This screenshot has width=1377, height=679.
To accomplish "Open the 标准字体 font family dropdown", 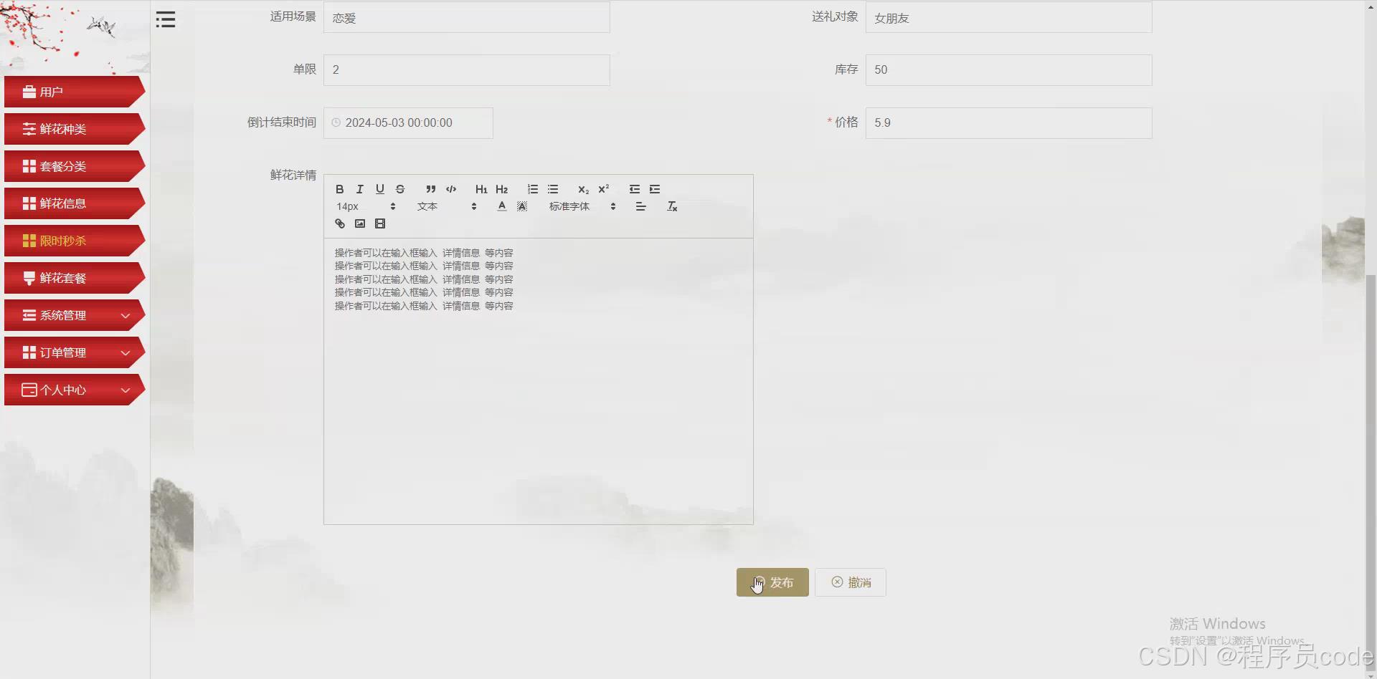I will point(582,206).
